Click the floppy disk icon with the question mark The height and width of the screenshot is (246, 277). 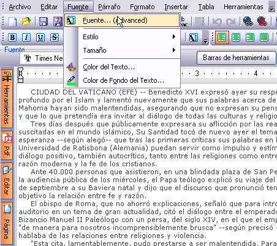[58, 21]
